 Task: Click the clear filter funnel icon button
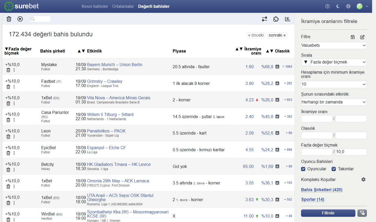pyautogui.click(x=362, y=213)
